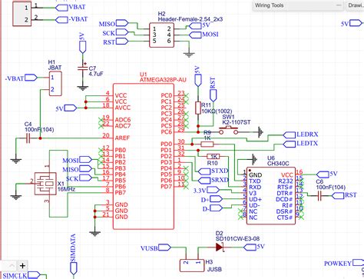Click the no-connect X marker on PC0
Viewport: 364px width, 279px height.
tap(187, 95)
